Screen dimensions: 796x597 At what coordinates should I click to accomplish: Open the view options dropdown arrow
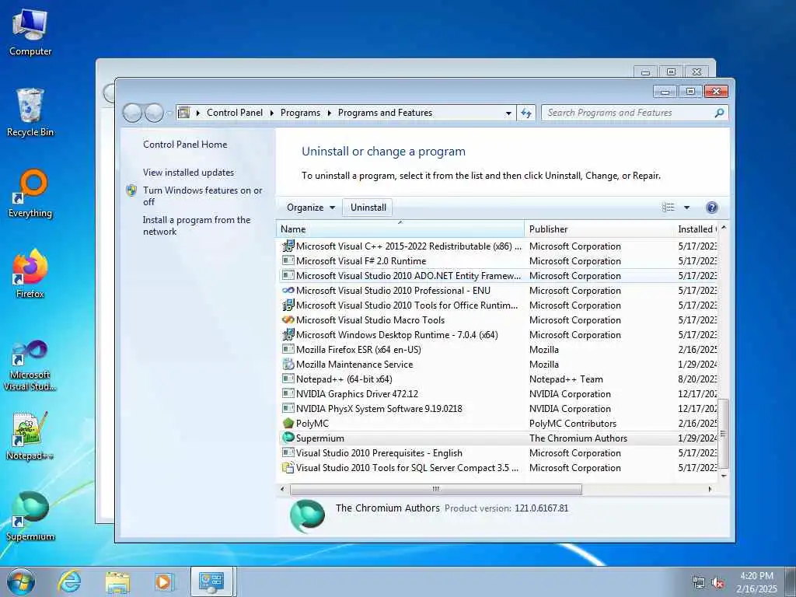click(x=687, y=207)
